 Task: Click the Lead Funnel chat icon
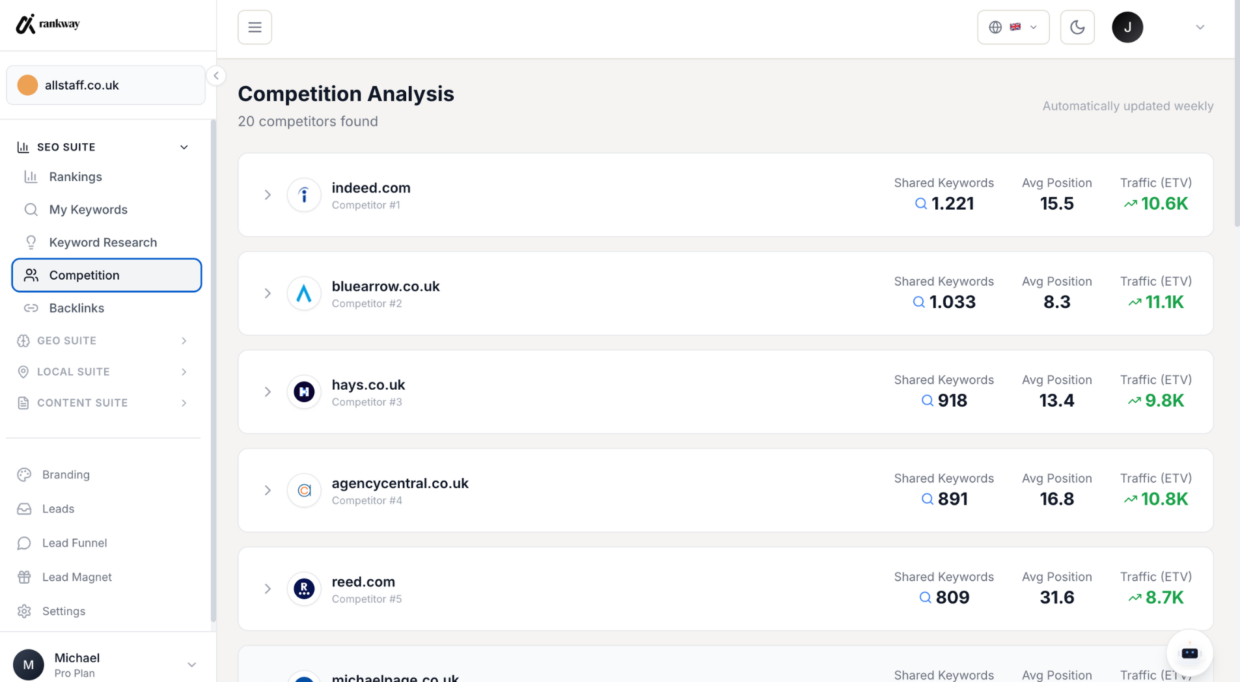(x=24, y=543)
